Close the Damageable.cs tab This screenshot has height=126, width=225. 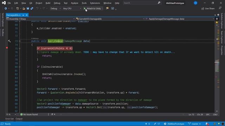point(27,15)
